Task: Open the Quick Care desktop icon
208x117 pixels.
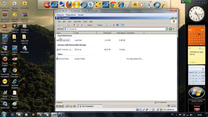Action: point(5,105)
